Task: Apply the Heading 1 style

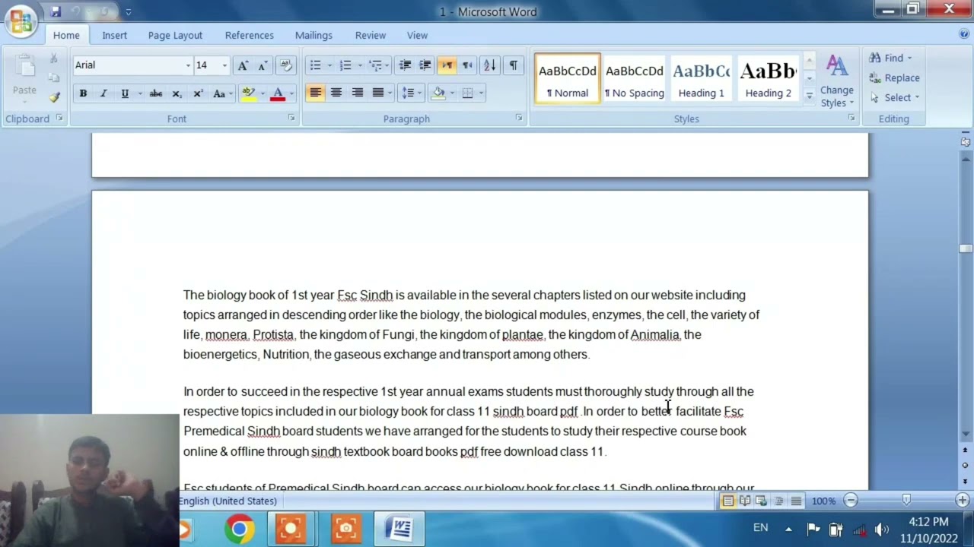Action: [702, 78]
